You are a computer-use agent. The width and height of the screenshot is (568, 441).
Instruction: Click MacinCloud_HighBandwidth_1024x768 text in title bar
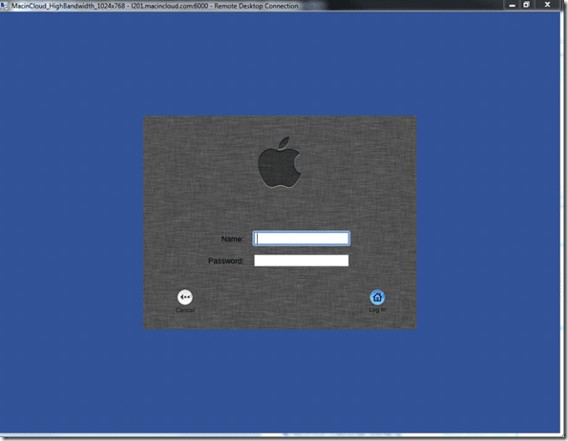(68, 6)
